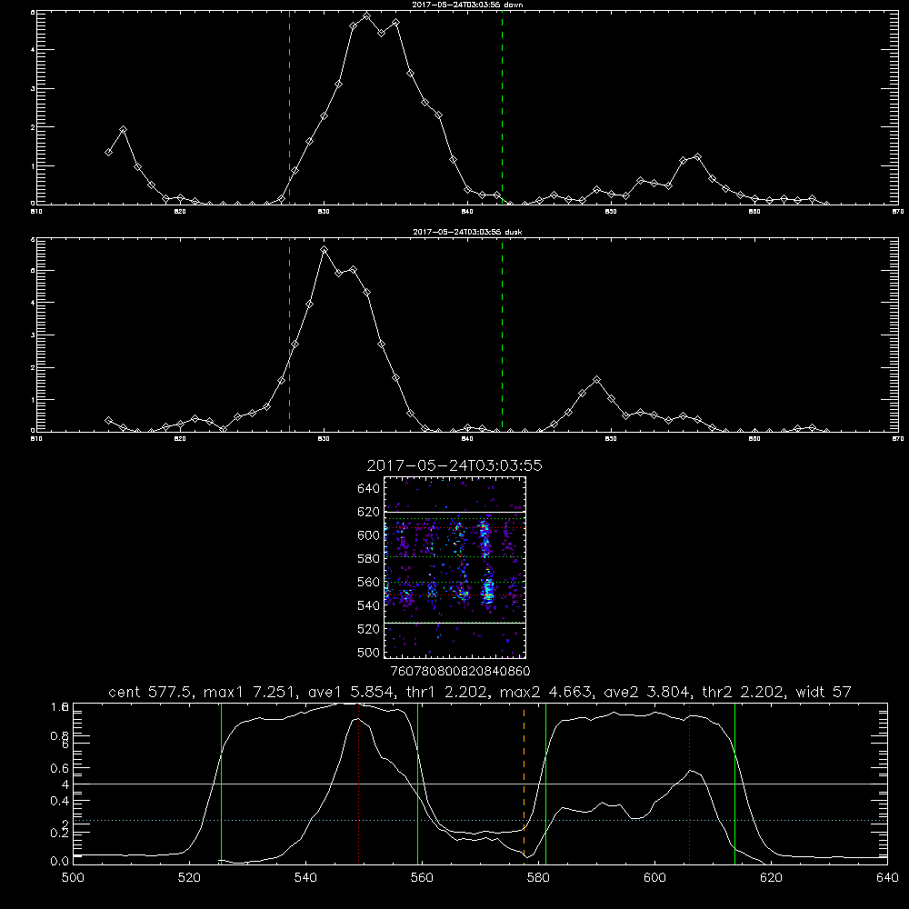Image resolution: width=909 pixels, height=909 pixels.
Task: Click the 'thr2 2.202' statistic
Action: click(x=742, y=692)
